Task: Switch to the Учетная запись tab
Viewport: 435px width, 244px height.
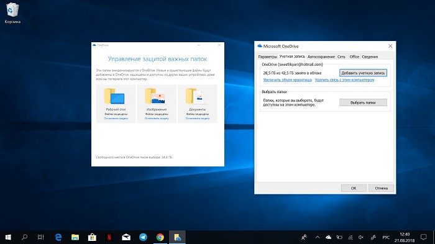Action: pos(292,56)
